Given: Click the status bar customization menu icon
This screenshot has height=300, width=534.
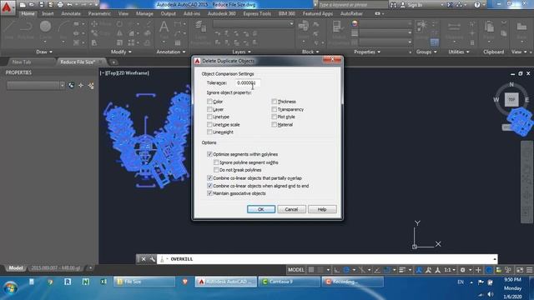Looking at the screenshot, I should (x=529, y=270).
